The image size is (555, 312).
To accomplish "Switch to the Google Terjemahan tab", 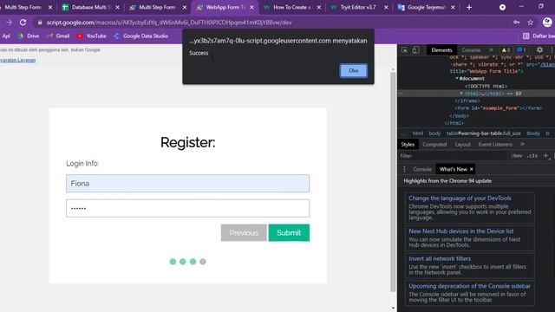I will 426,7.
